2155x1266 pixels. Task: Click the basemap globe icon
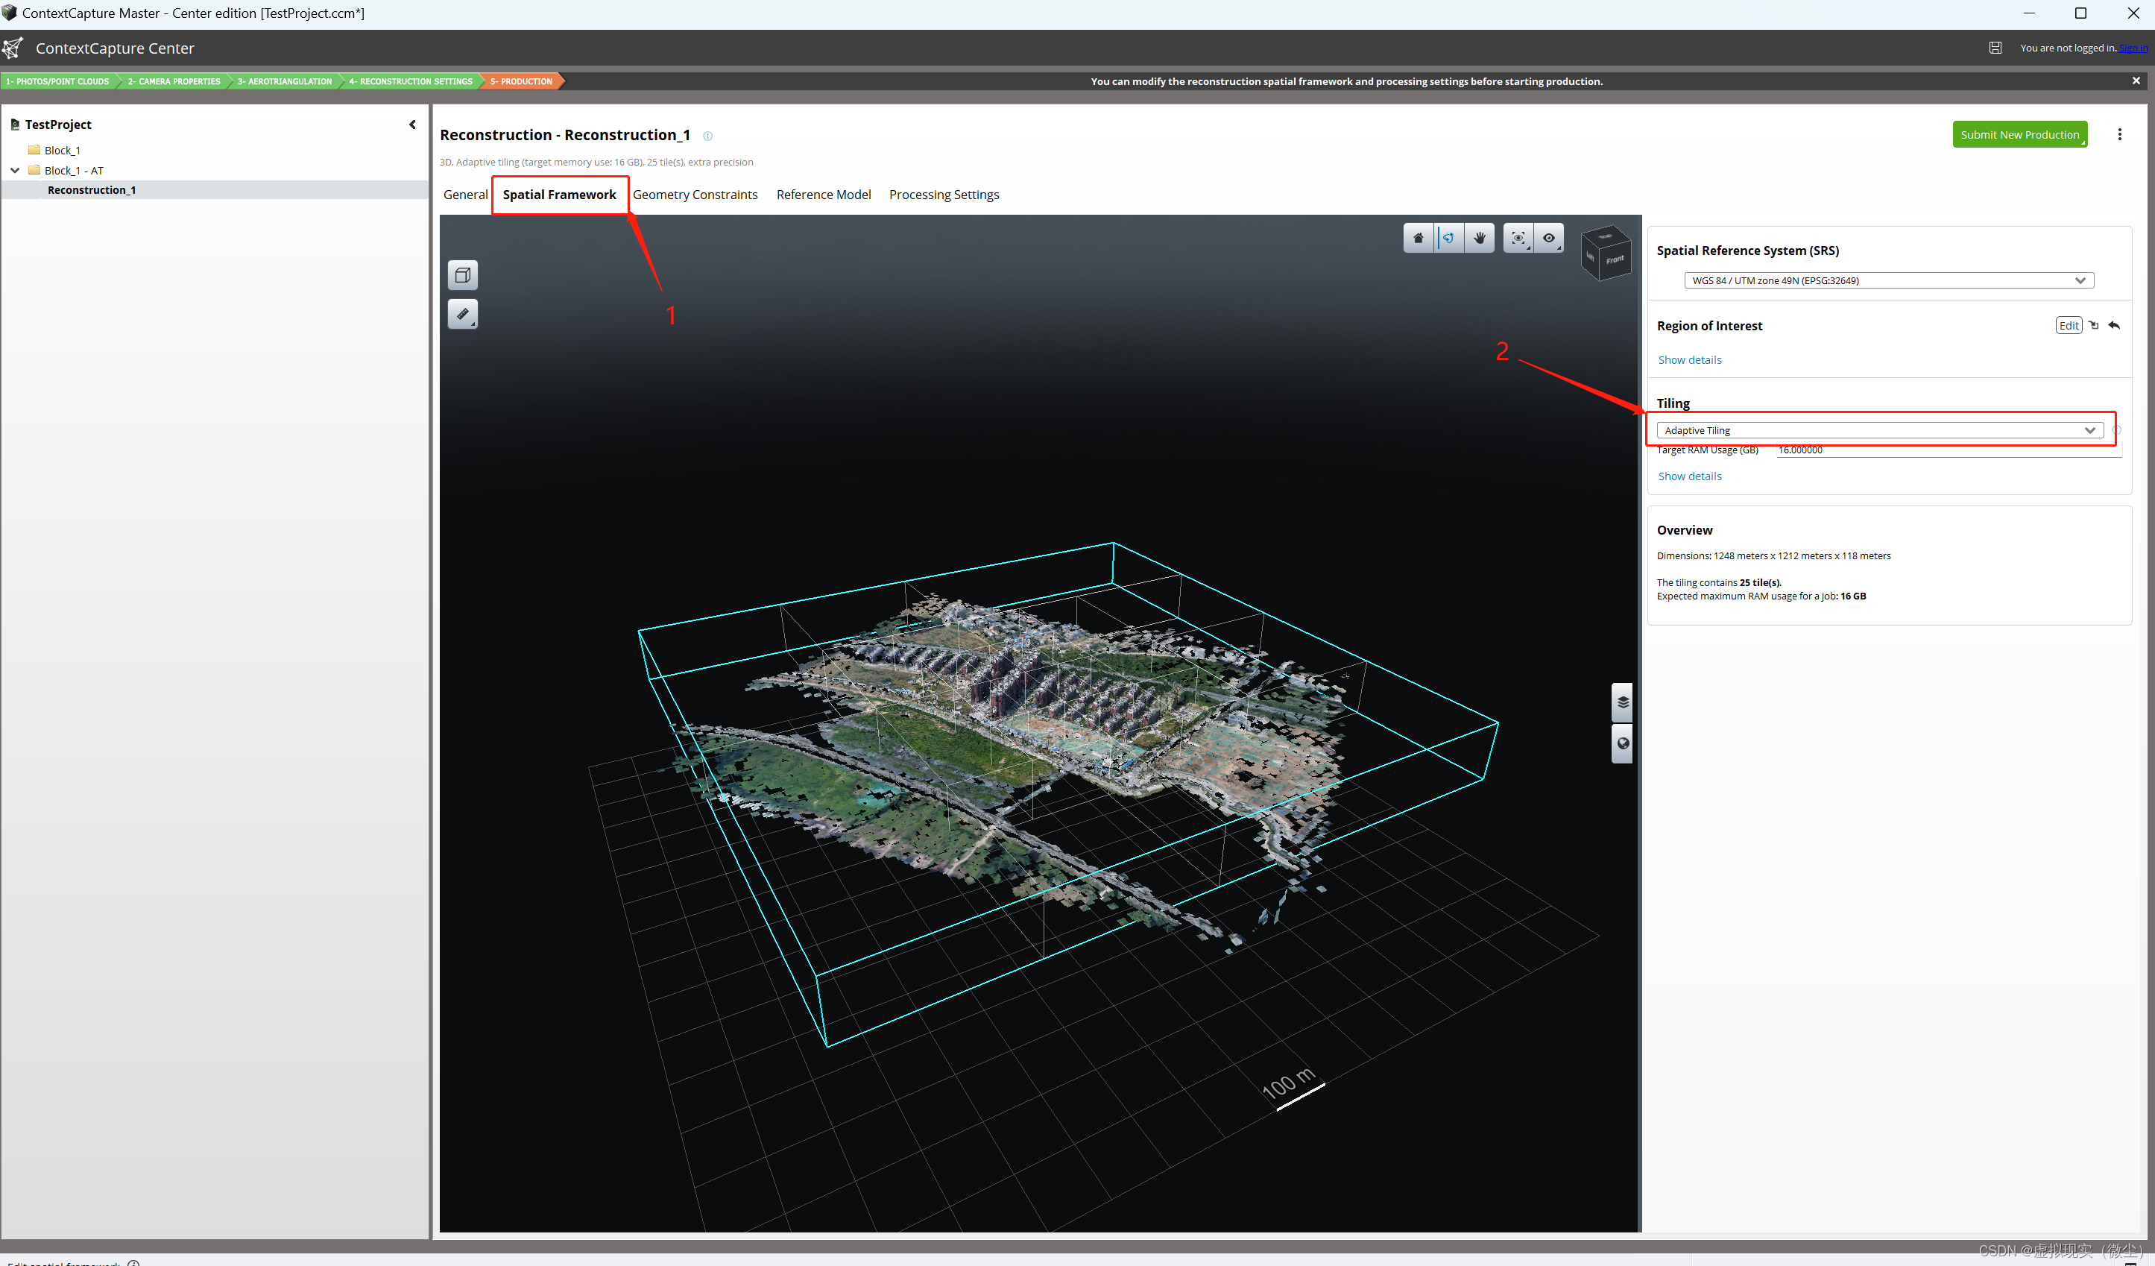click(1622, 743)
